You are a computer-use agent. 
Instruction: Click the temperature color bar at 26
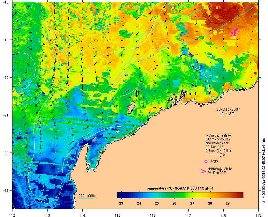174,195
